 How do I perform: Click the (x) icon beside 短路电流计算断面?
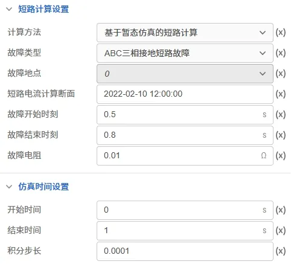pos(281,94)
